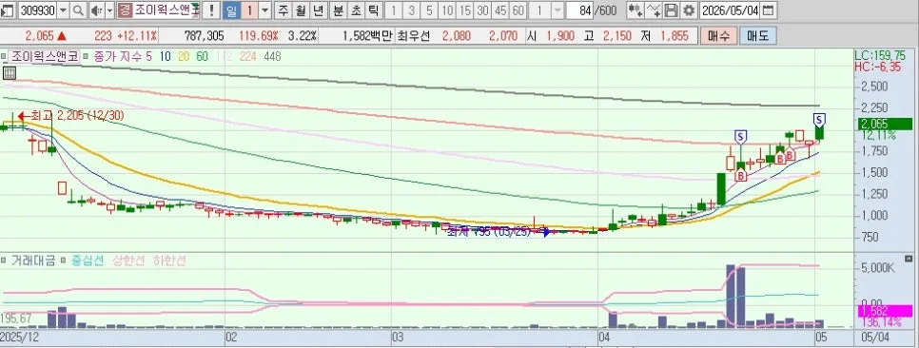Click the 최우선 quote label
The width and height of the screenshot is (919, 348).
[414, 36]
